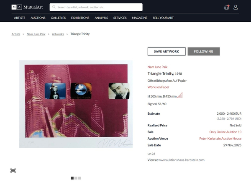Focus the artist search input field
Image resolution: width=251 pixels, height=184 pixels.
pyautogui.click(x=98, y=7)
